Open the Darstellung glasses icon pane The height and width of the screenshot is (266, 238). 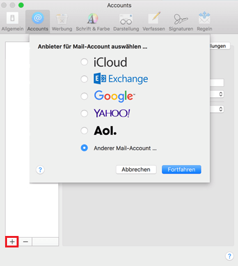pyautogui.click(x=126, y=22)
